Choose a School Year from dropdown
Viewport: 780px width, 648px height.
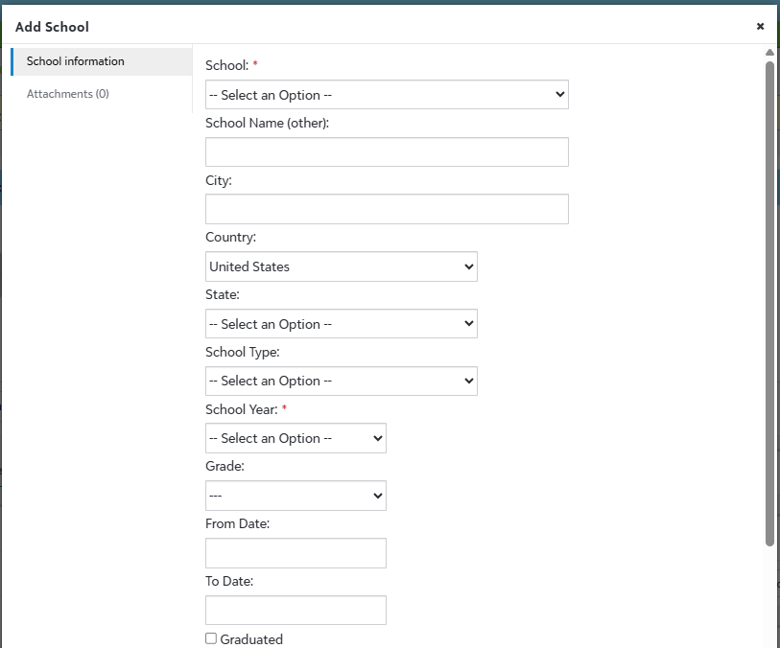[x=295, y=438]
